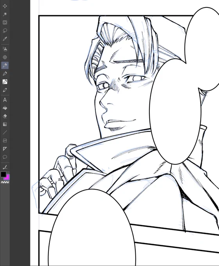Select the stamp-with-arrow tool icon
219x266 pixels.
pyautogui.click(x=5, y=49)
